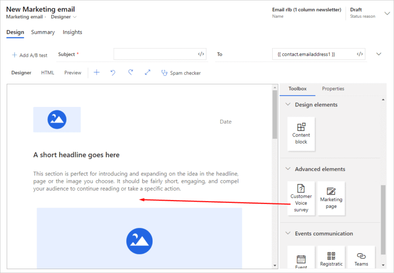This screenshot has width=394, height=273.
Task: Click the personalization icon in Subject field
Action: (x=201, y=54)
